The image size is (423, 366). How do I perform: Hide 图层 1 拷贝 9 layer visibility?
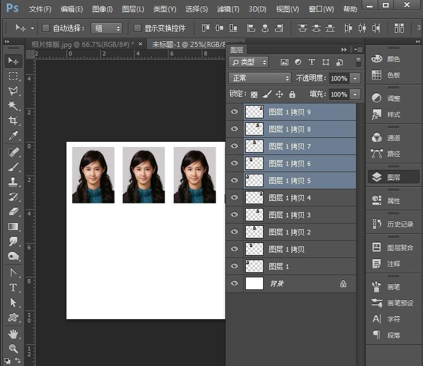[234, 112]
